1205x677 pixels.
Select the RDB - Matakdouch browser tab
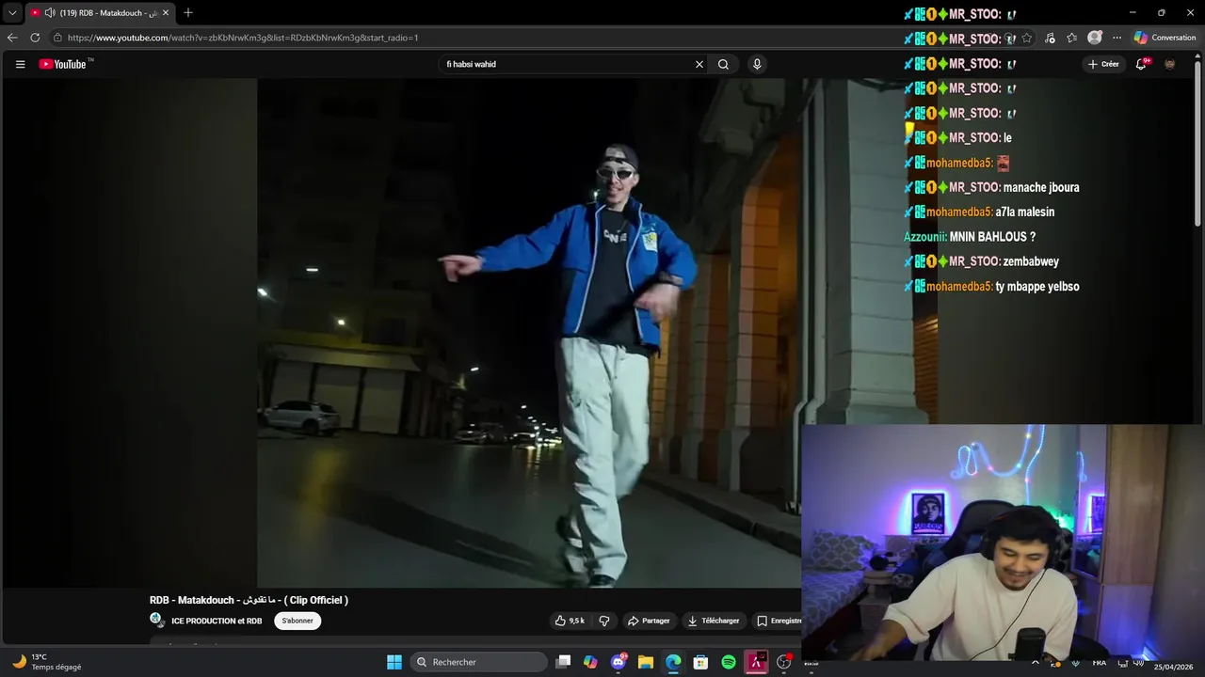[100, 13]
